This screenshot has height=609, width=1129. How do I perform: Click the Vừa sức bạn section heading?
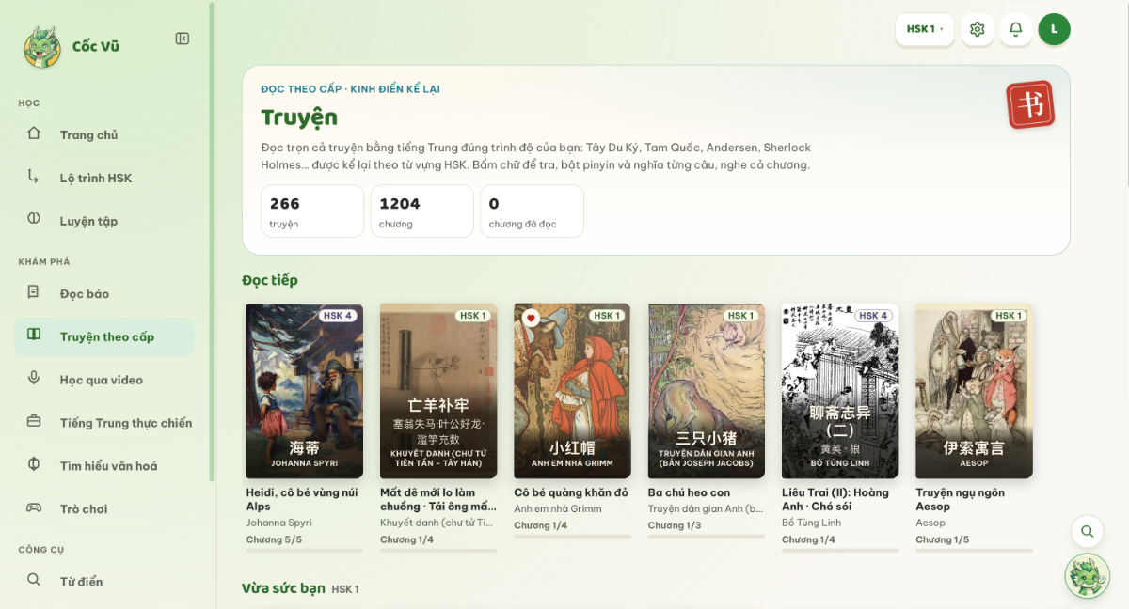click(x=283, y=588)
